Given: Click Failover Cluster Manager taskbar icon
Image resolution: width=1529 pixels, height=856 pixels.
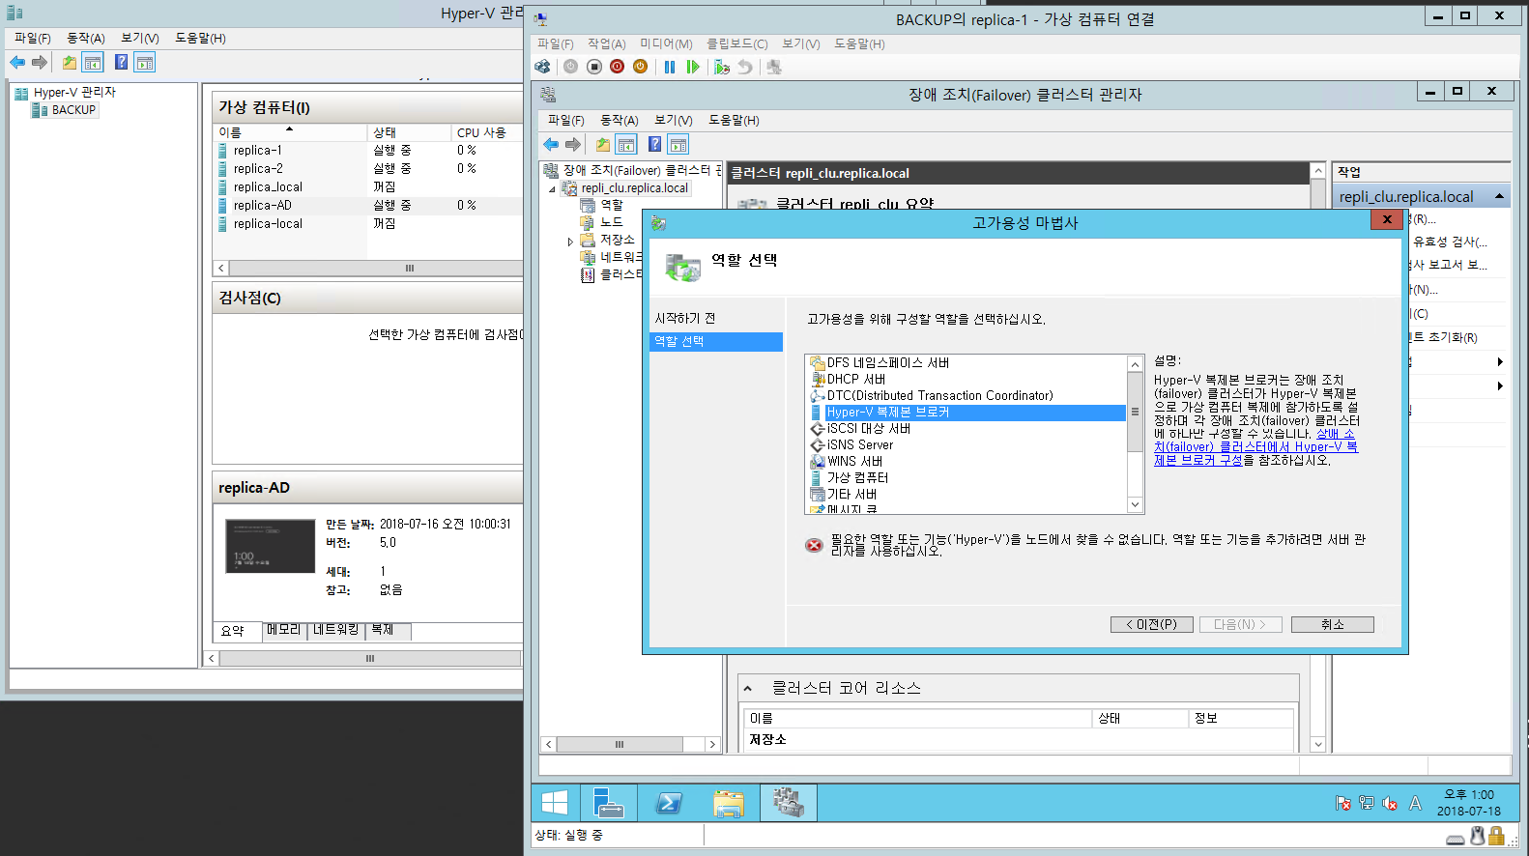Looking at the screenshot, I should [x=789, y=803].
